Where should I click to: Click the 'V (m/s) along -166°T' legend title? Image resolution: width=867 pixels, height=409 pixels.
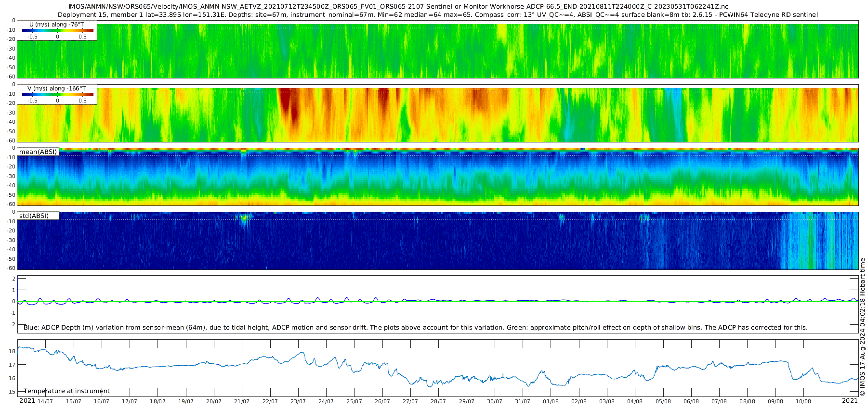point(56,89)
